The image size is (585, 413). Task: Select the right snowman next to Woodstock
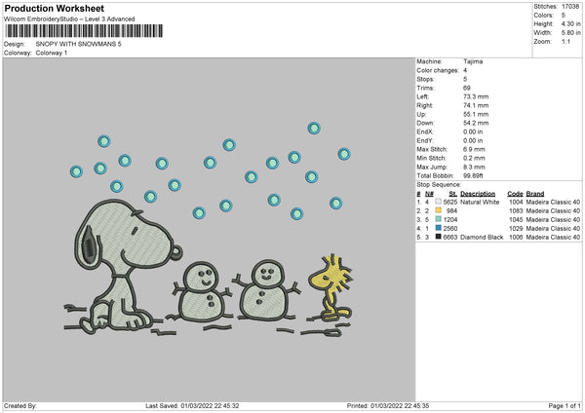click(265, 290)
